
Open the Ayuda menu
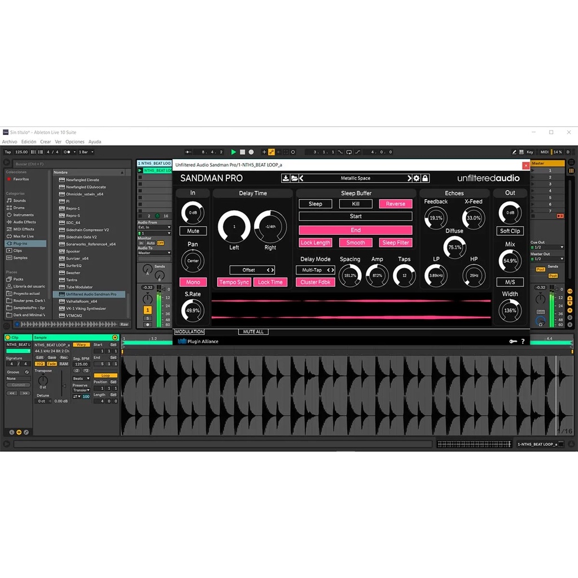pos(95,142)
